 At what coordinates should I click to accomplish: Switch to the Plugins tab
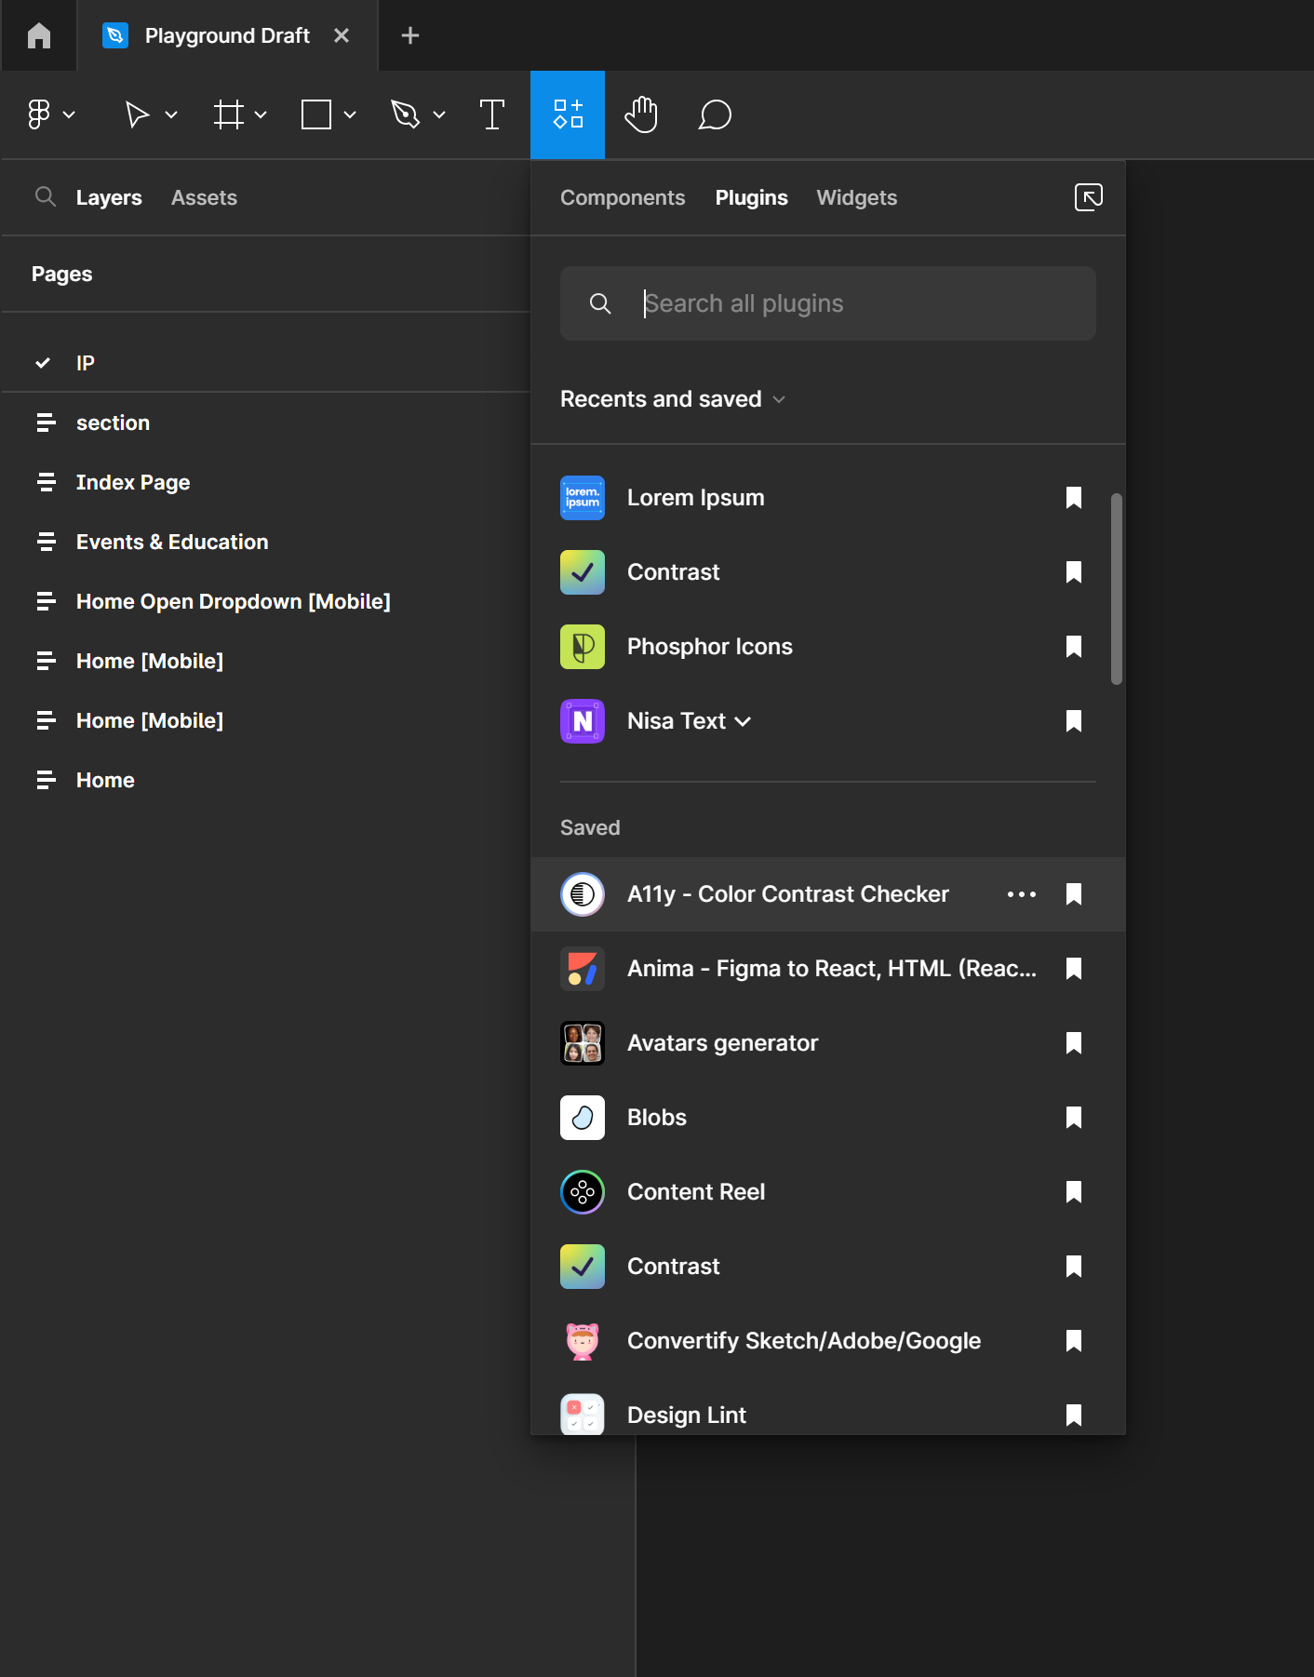click(751, 197)
